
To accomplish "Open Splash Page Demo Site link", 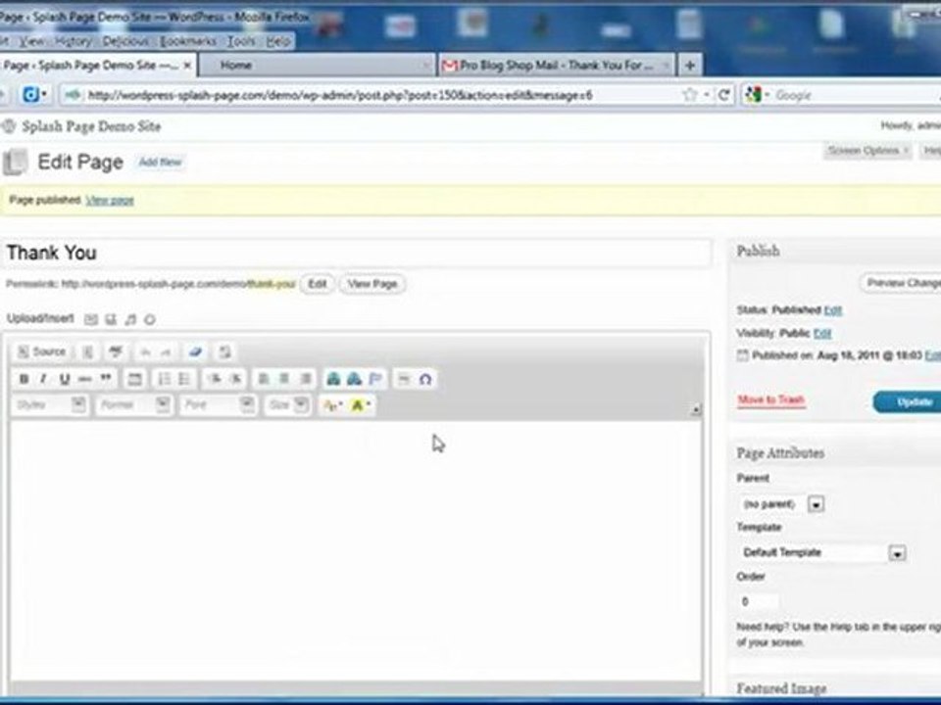I will (91, 126).
